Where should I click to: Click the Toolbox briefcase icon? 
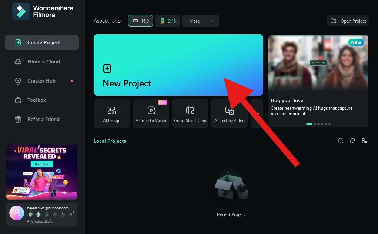[18, 100]
